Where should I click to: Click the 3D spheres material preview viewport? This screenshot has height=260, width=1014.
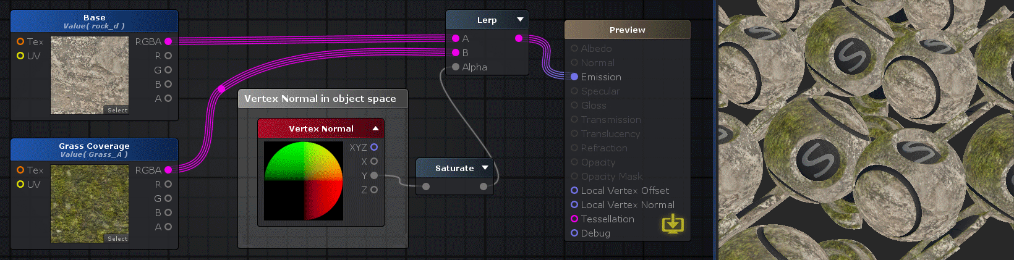click(x=866, y=130)
